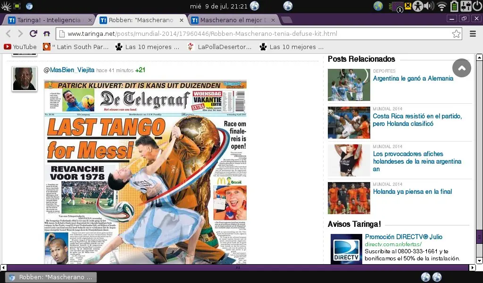Screen dimensions: 483x283
Task: Click the green square launcher icon in the top panel
Action: pyautogui.click(x=17, y=6)
